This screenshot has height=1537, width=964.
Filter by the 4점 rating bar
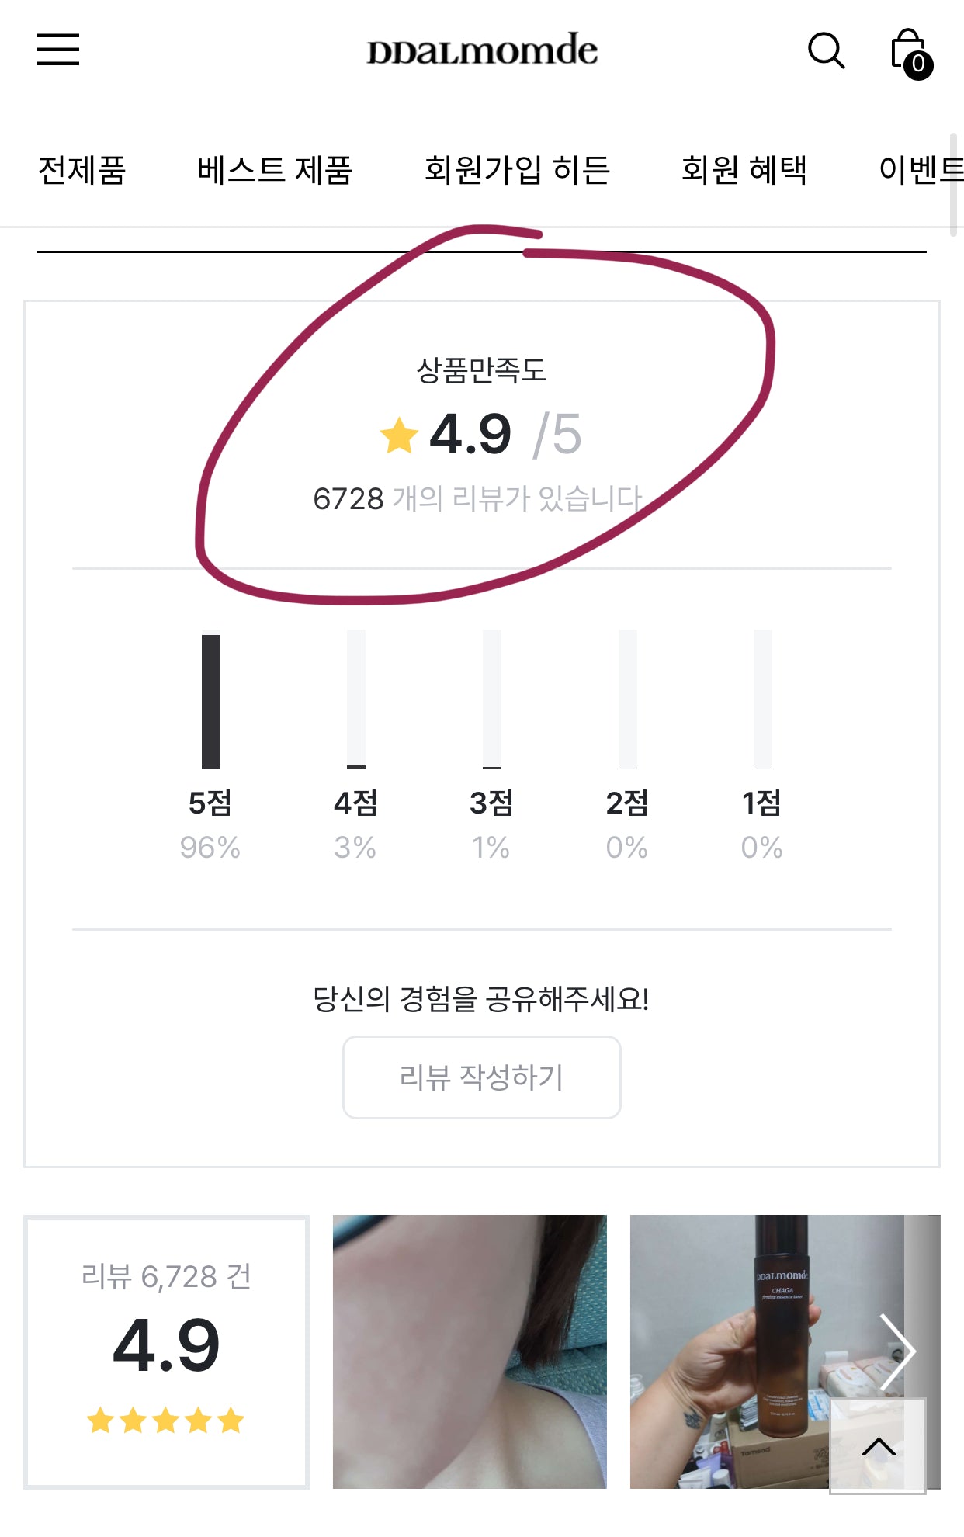[x=356, y=701]
